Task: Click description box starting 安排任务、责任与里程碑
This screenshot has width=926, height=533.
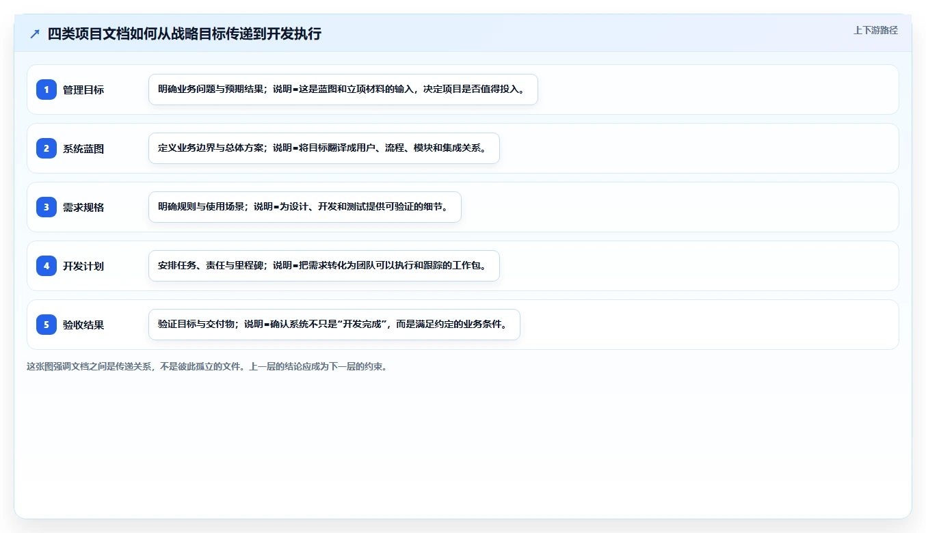Action: tap(324, 266)
